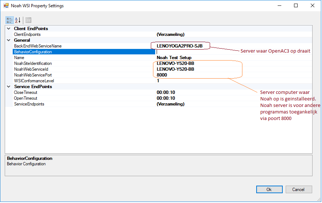Select the OpenTimeout property row
Viewport: 322px width, 203px height.
25,98
